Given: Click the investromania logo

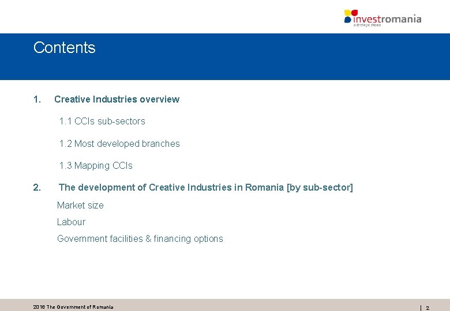Looking at the screenshot, I should [x=383, y=18].
